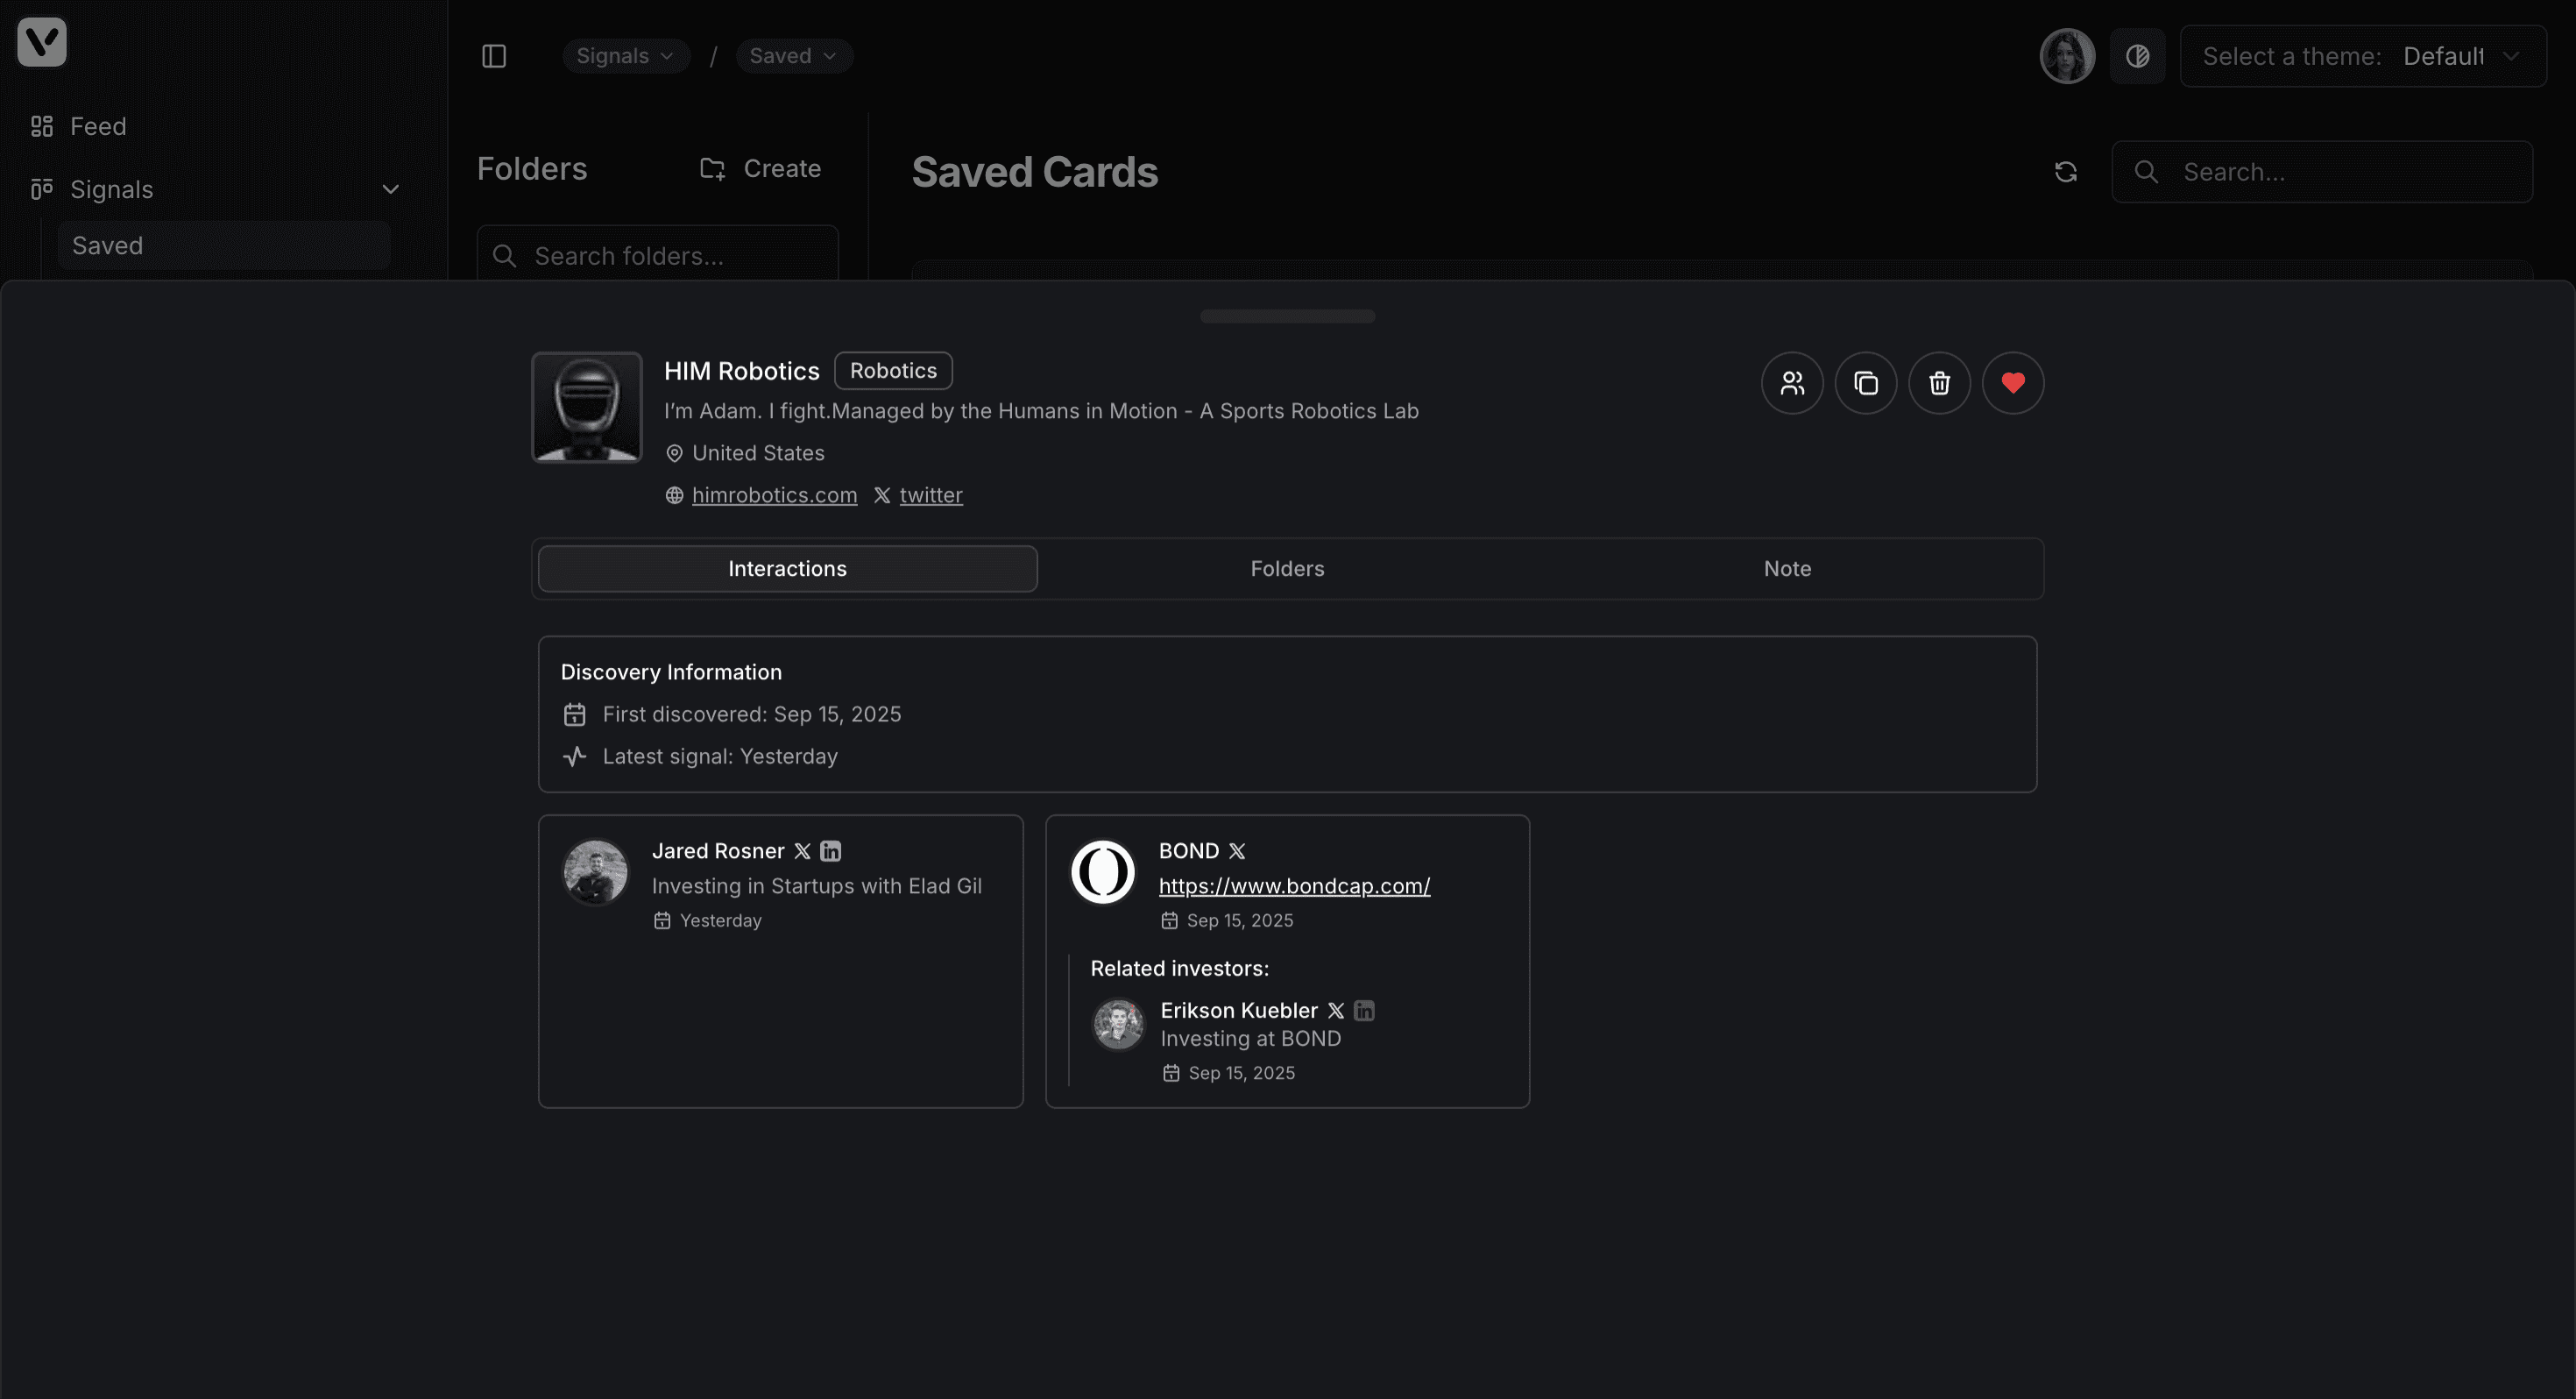Open Jared Rosner's X profile icon

point(802,850)
